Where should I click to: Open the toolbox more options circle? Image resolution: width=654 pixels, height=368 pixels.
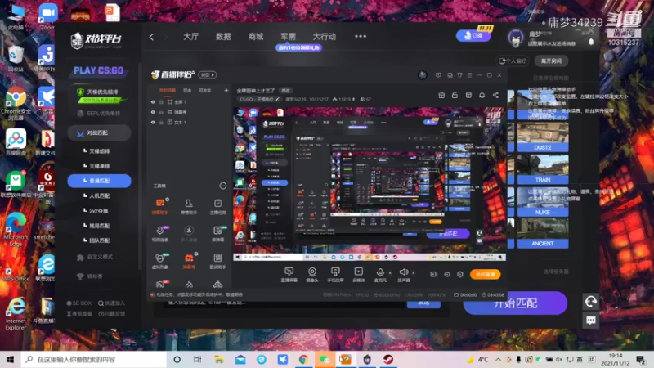[222, 186]
